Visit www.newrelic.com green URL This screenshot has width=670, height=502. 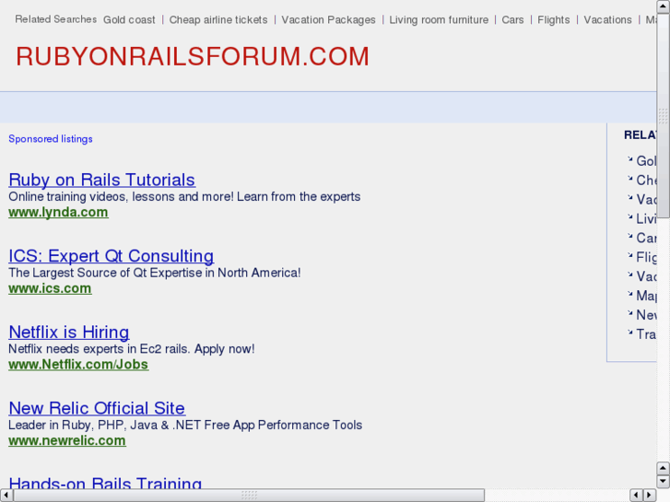tap(67, 440)
